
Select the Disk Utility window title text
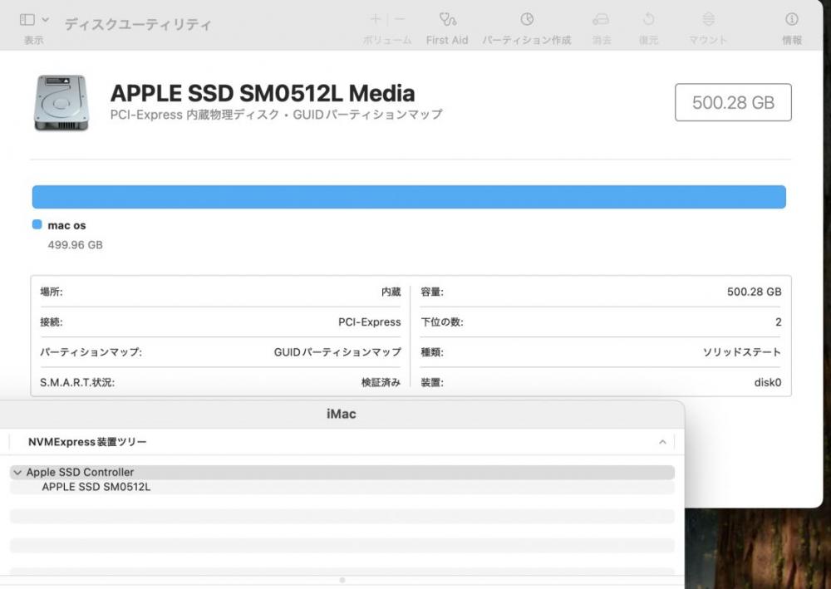(x=138, y=24)
